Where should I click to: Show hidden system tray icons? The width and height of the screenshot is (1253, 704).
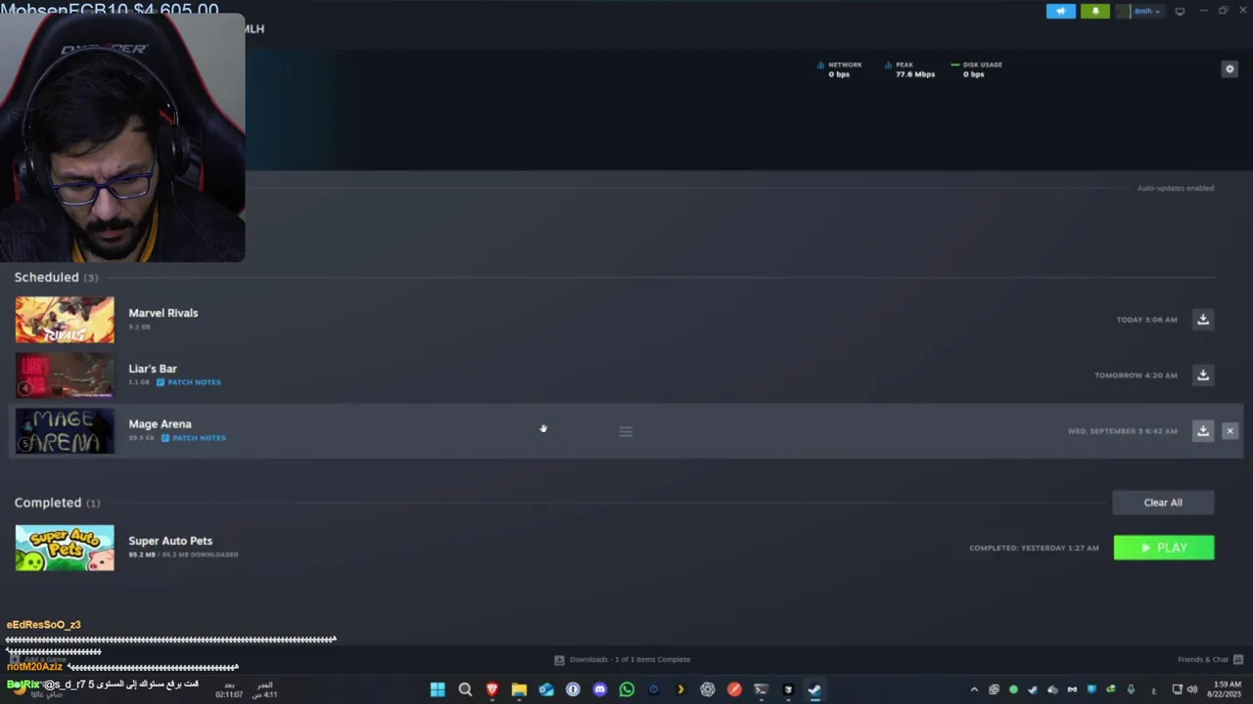974,689
